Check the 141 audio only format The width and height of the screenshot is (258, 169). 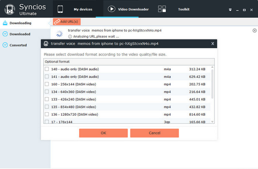[47, 77]
